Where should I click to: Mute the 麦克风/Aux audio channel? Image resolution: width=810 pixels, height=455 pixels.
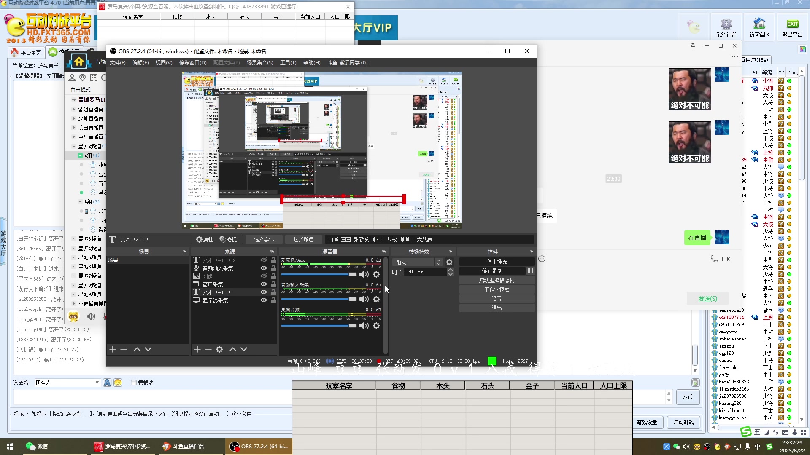pos(364,274)
